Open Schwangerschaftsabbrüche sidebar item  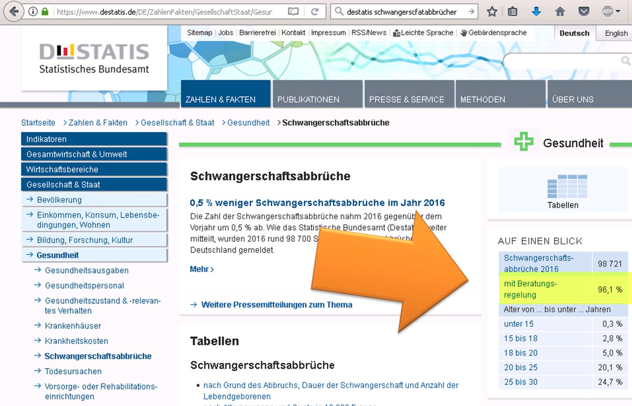[98, 356]
